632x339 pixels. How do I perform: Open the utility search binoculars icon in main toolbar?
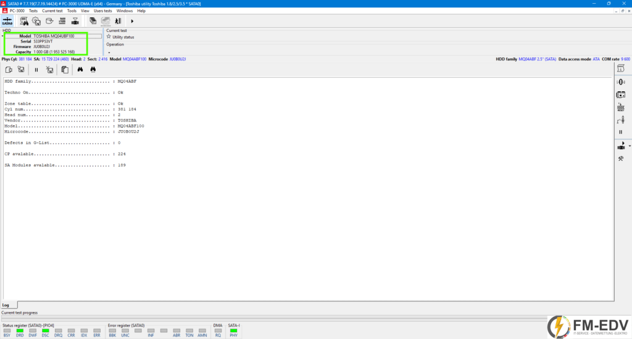[x=24, y=21]
